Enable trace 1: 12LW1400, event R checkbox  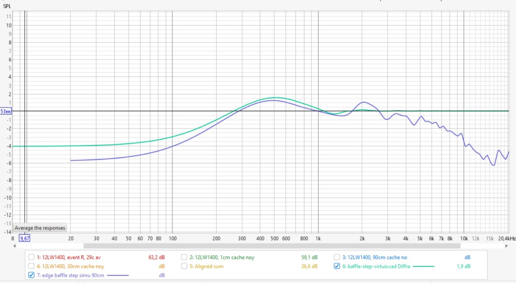tap(31, 257)
